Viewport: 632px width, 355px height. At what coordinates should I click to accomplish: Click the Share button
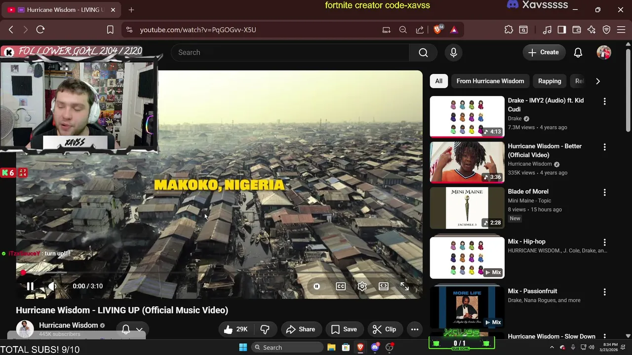click(x=300, y=329)
